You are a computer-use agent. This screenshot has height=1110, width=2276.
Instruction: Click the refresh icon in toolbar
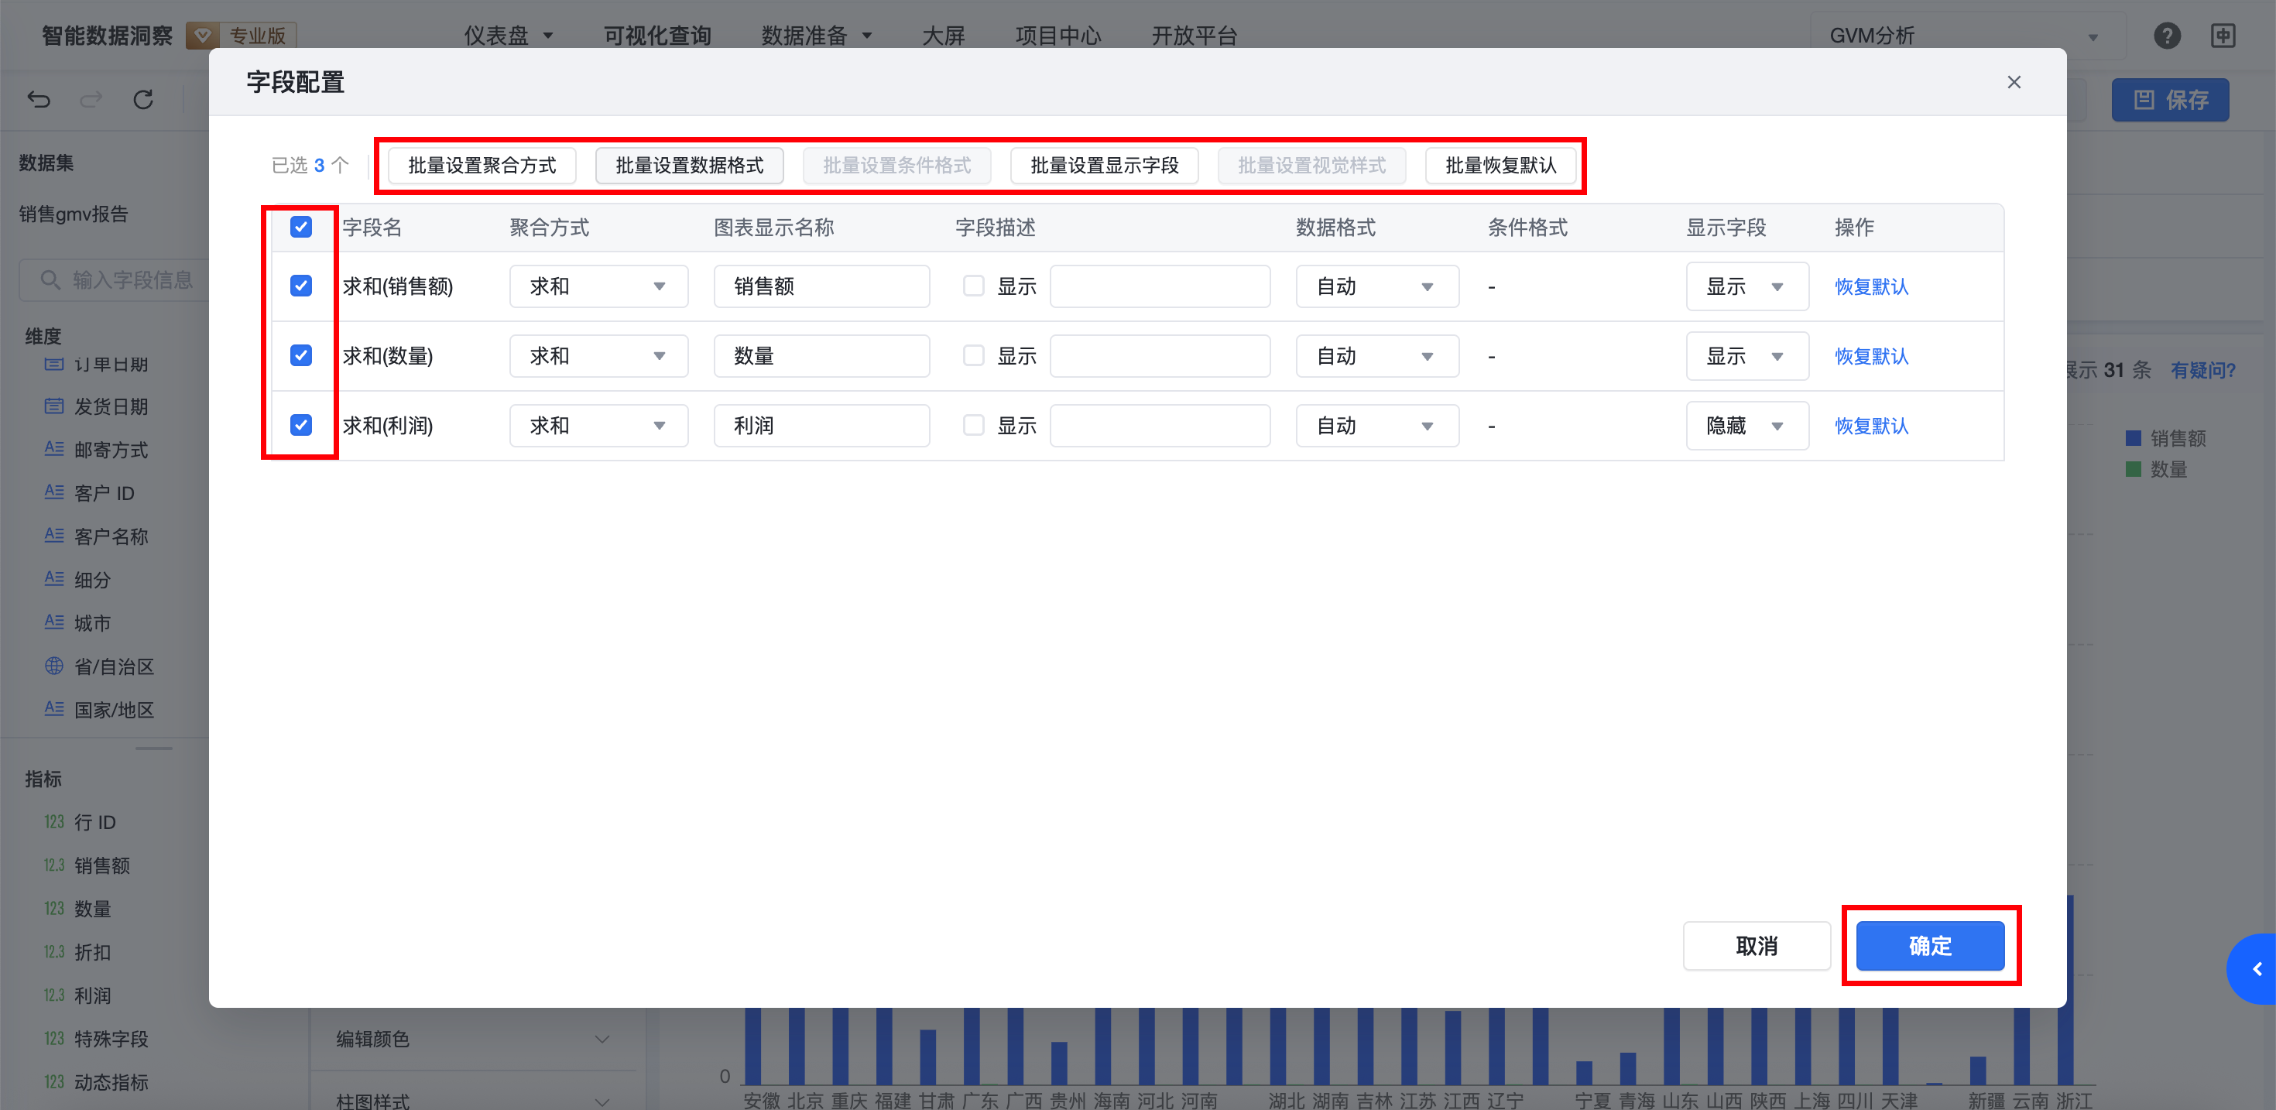143,99
